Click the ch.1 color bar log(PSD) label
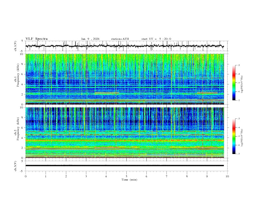This screenshot has width=256, height=198. tap(242, 84)
